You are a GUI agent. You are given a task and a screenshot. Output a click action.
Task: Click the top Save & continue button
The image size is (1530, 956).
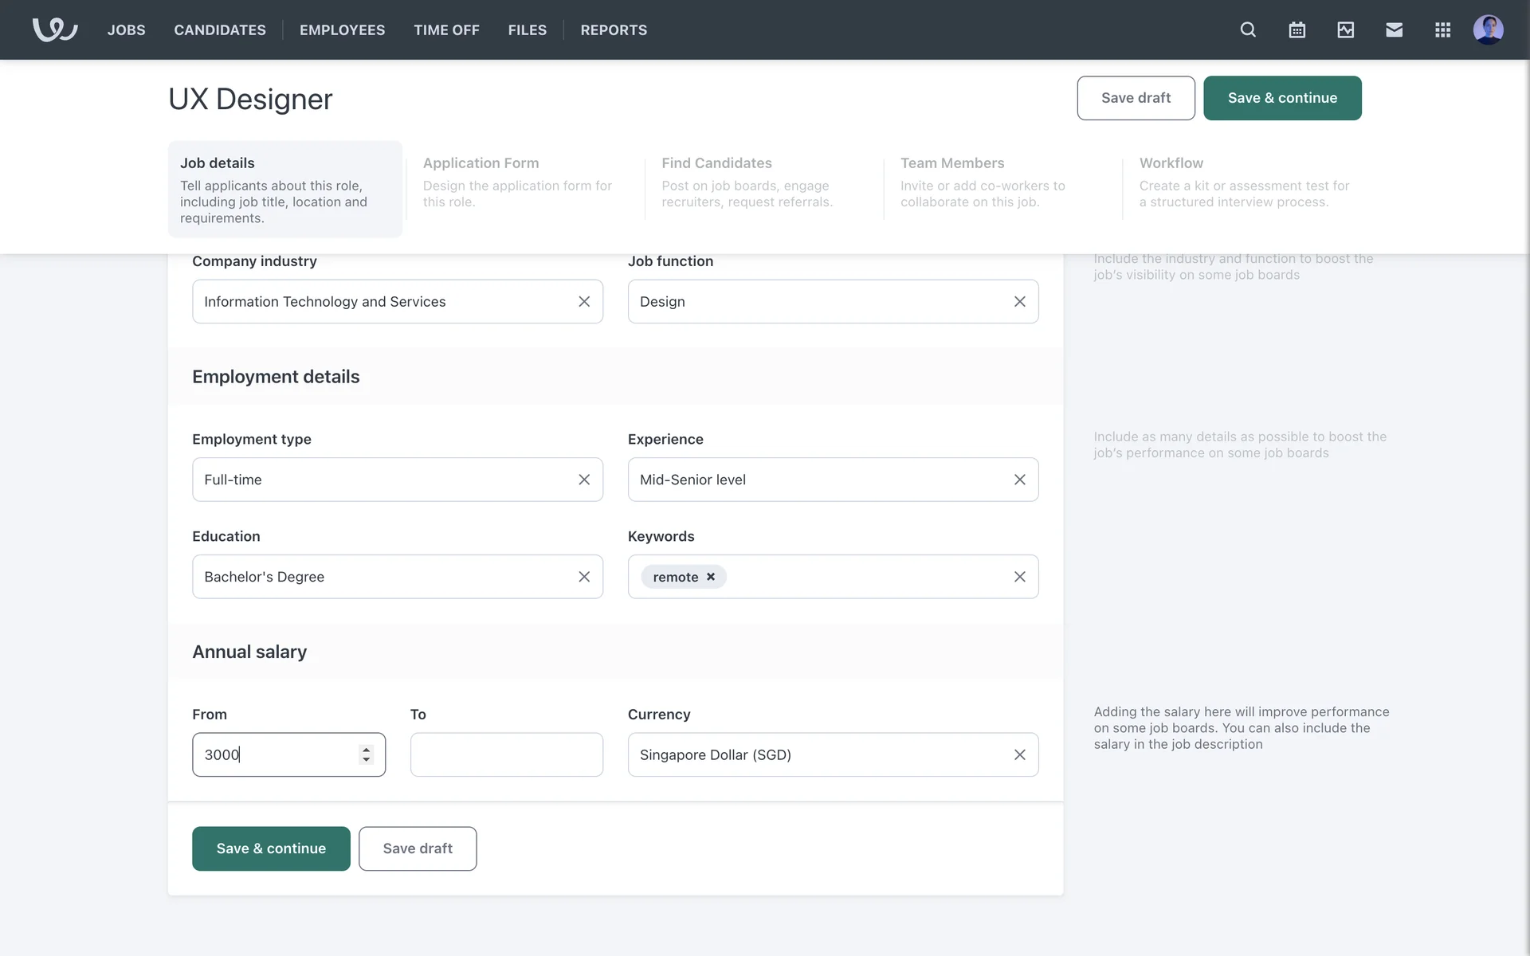tap(1282, 98)
